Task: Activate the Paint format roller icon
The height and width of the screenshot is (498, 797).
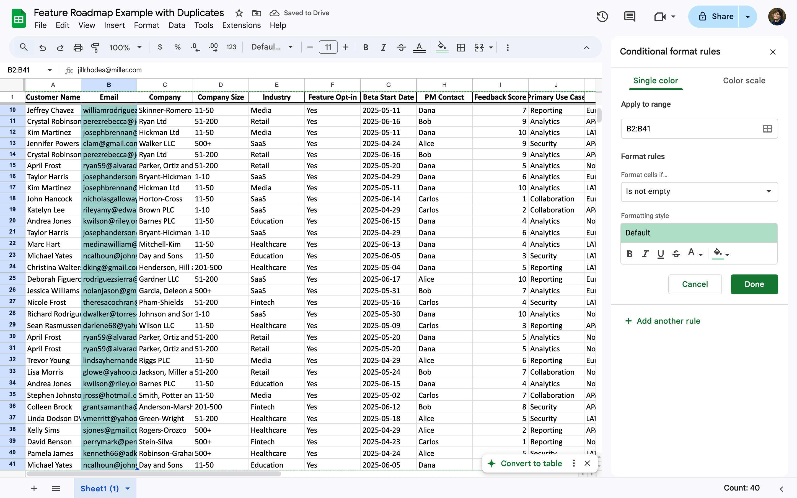Action: pos(95,47)
